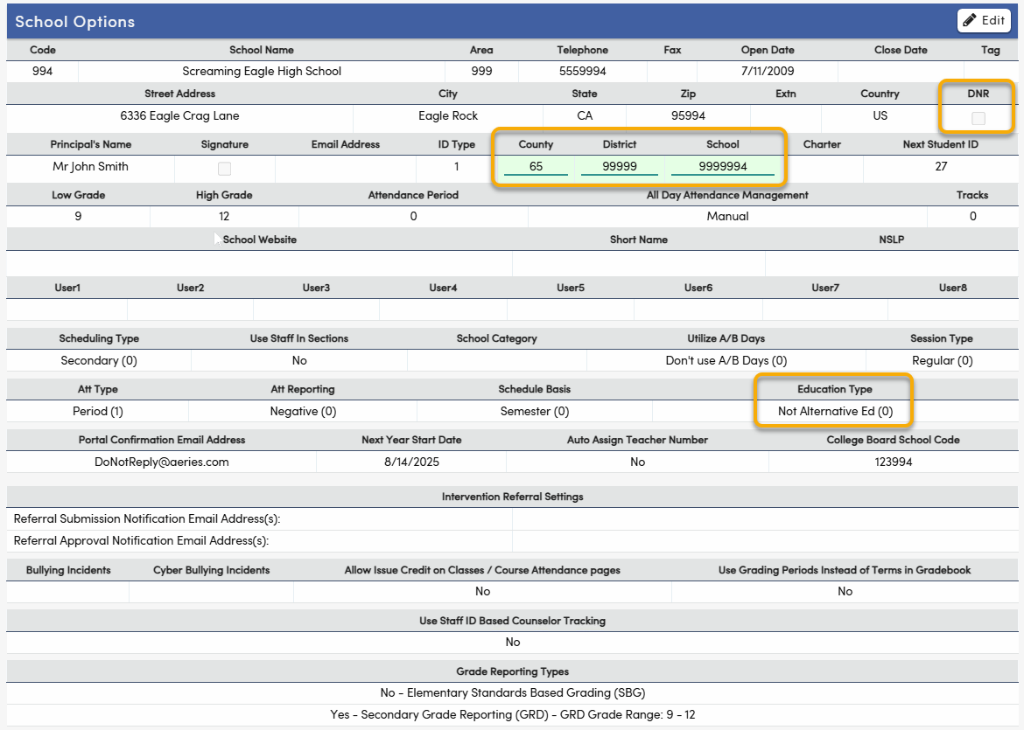1024x730 pixels.
Task: Click DoNotReply@aeries.com email value
Action: tap(162, 462)
